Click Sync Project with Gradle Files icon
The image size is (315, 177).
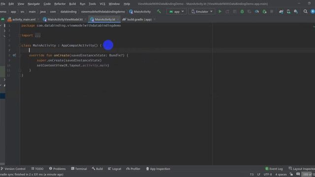tap(281, 12)
